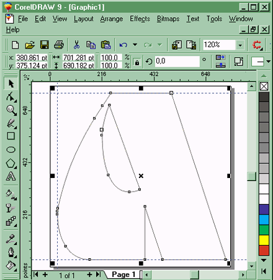This screenshot has width=273, height=280.
Task: Select the Interactive Transparency glass tool
Action: click(x=11, y=208)
